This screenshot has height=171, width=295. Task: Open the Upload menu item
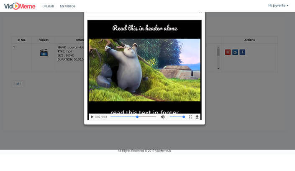tap(48, 6)
